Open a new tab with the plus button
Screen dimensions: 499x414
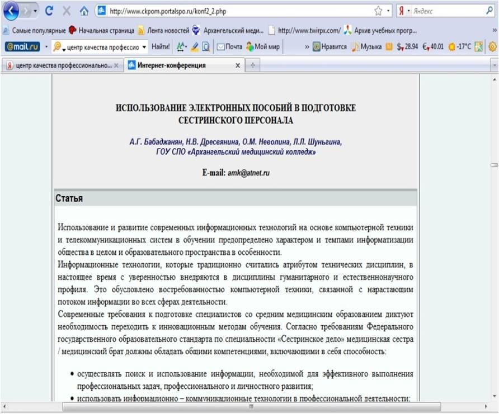(252, 65)
